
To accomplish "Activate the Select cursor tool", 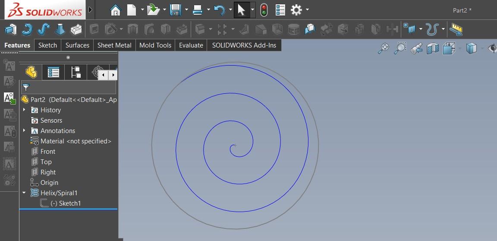I will [242, 10].
